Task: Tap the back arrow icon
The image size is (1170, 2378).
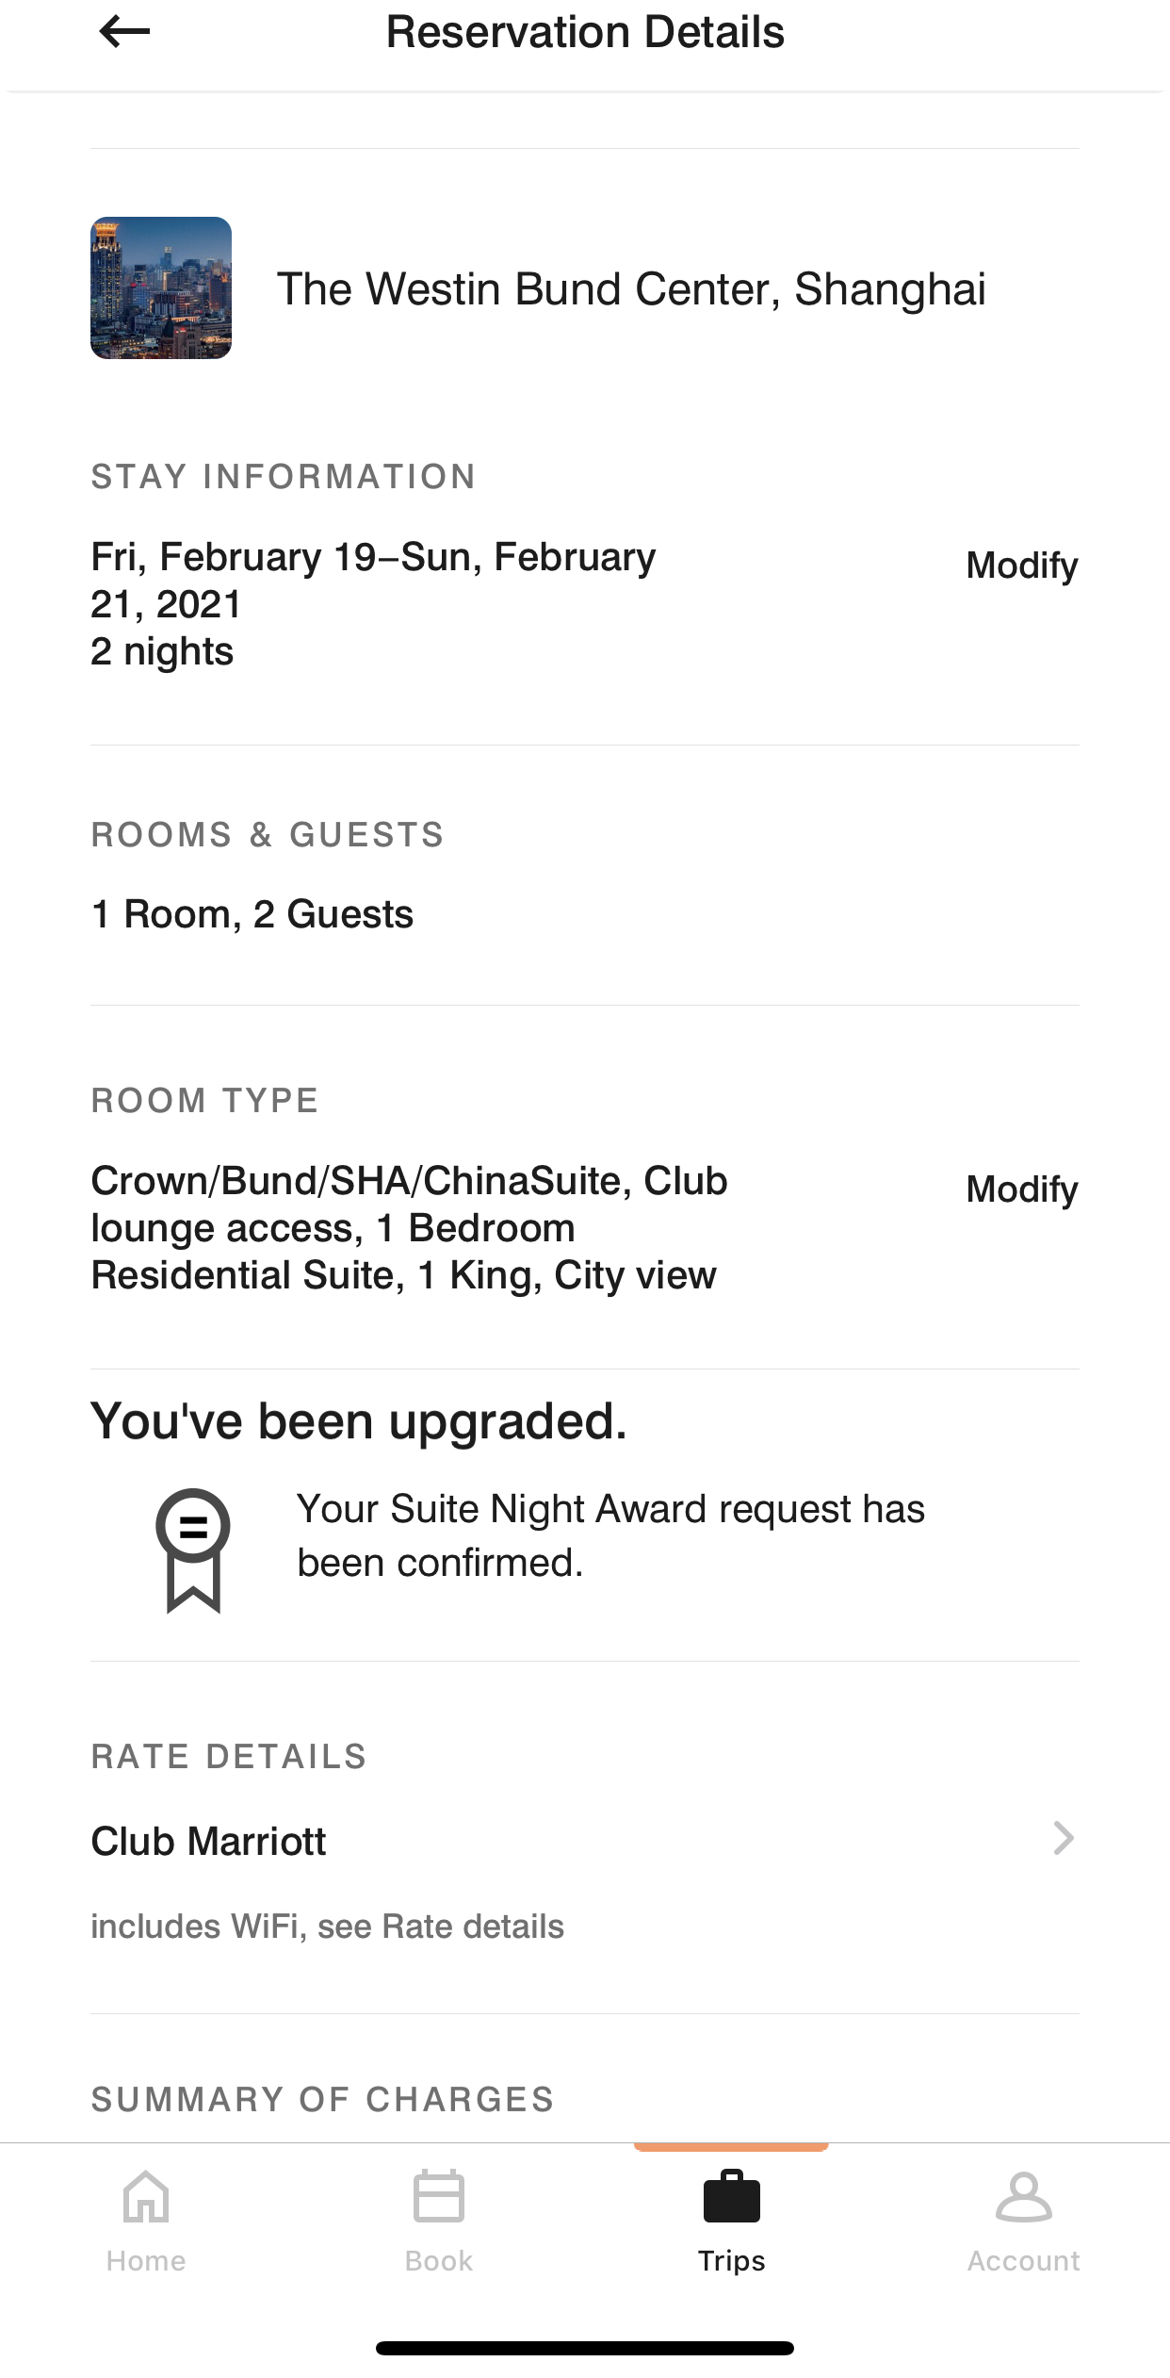Action: (124, 32)
